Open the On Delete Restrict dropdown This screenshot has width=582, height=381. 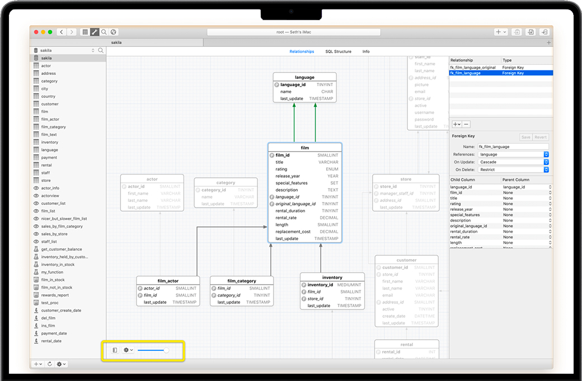513,170
